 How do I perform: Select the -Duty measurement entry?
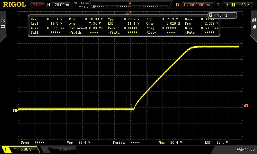tap(199, 33)
